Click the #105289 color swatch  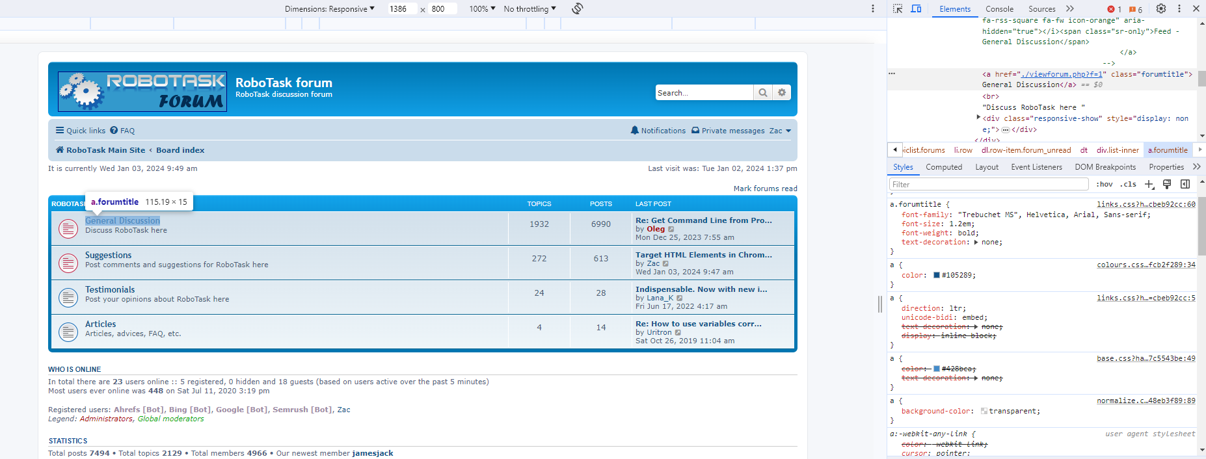(937, 275)
